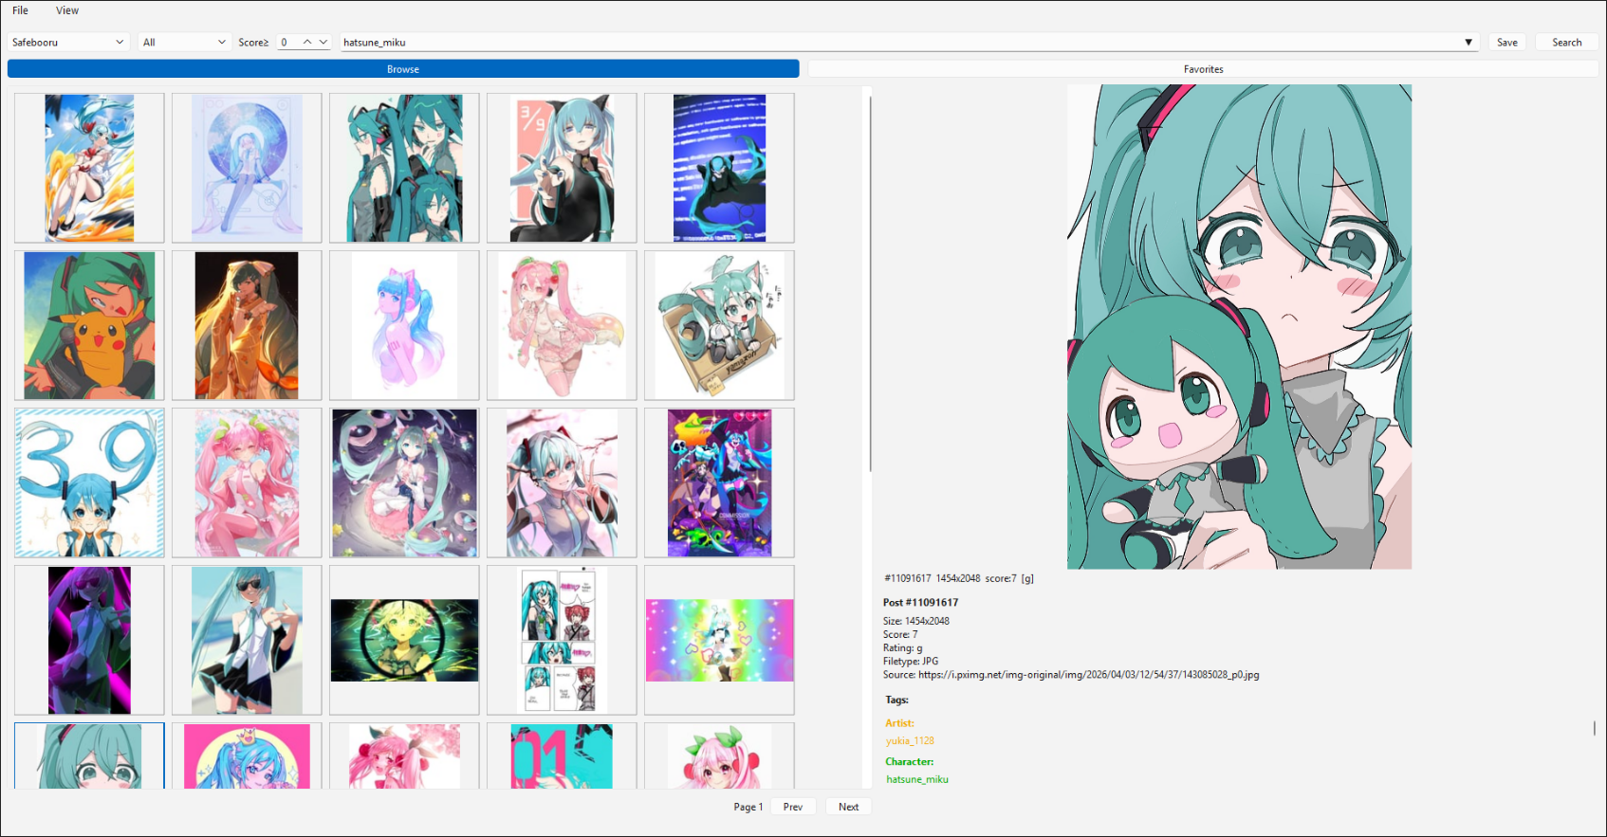Go to the Next page
This screenshot has width=1607, height=837.
coord(848,807)
